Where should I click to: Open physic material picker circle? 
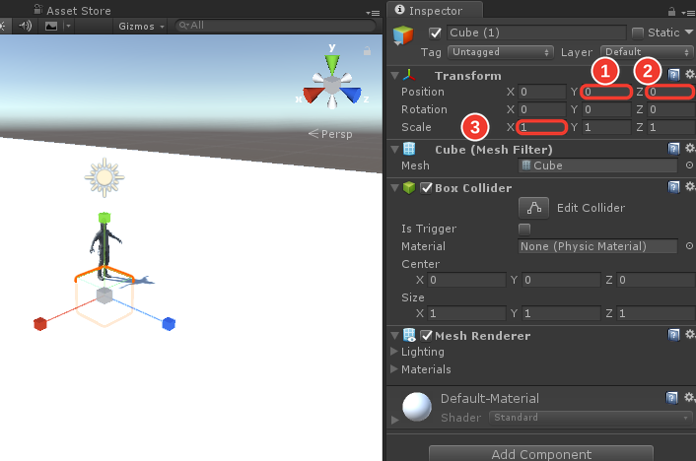[689, 246]
